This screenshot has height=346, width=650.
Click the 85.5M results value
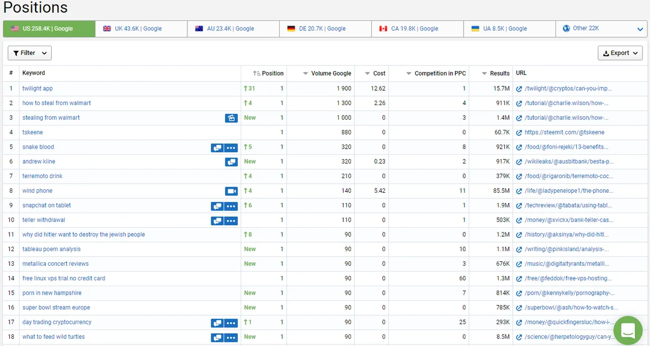pos(501,191)
